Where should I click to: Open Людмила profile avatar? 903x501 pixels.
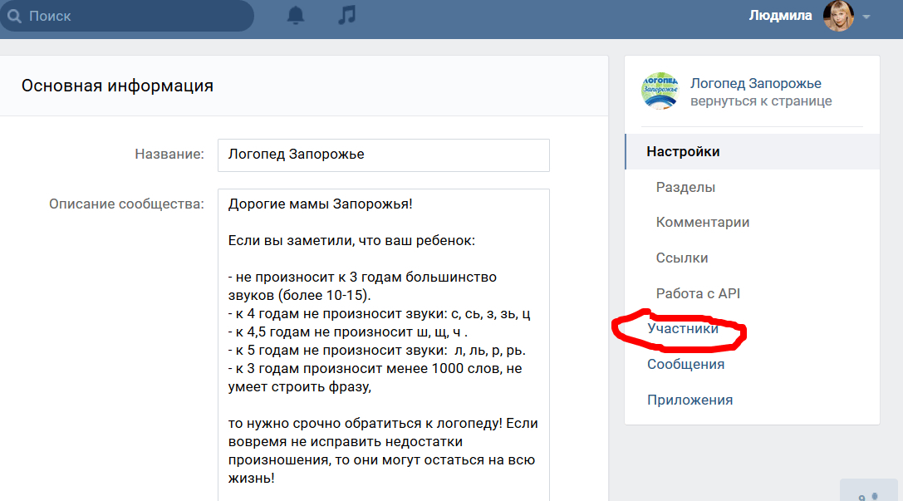(x=838, y=16)
